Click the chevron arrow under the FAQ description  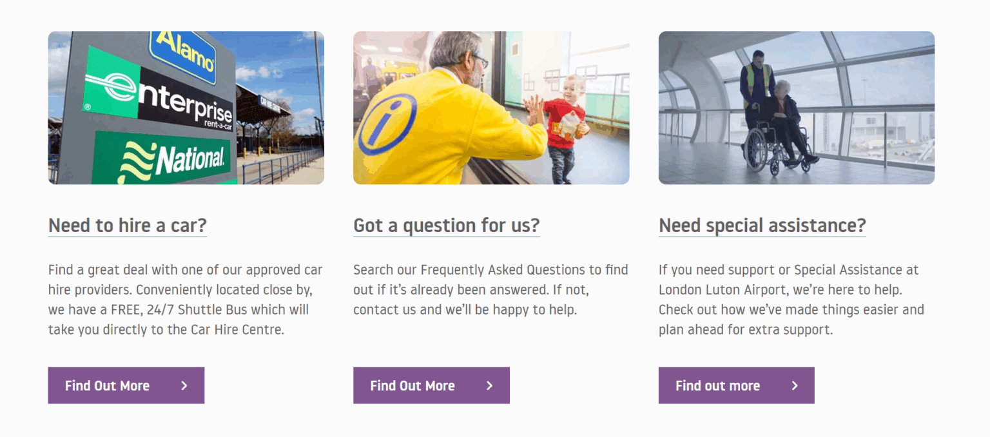(x=489, y=385)
